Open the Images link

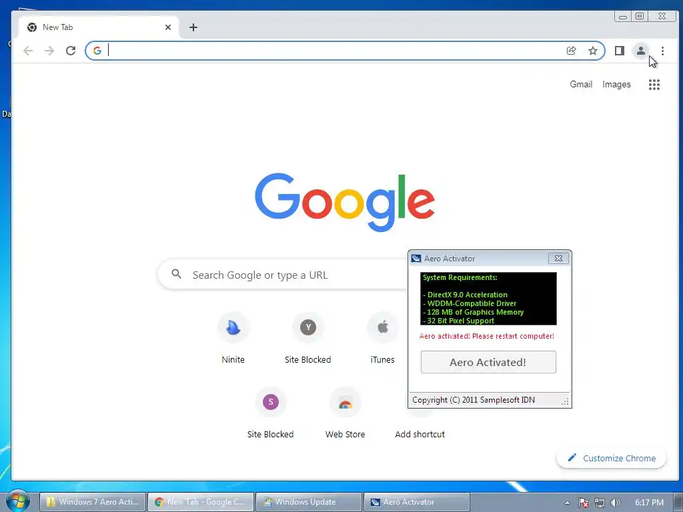[x=616, y=85]
